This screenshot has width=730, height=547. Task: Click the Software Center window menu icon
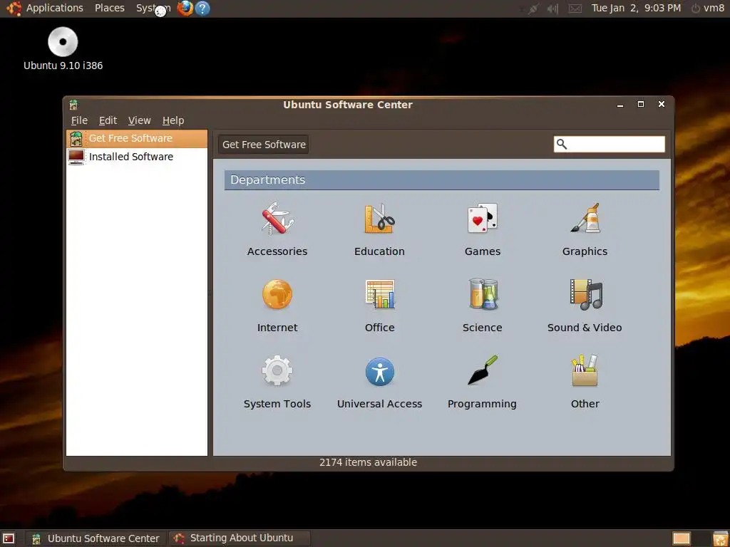[73, 105]
